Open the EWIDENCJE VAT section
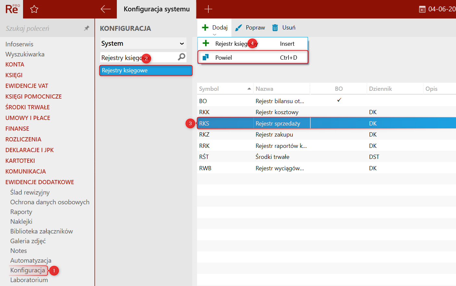This screenshot has width=456, height=286. pos(27,86)
